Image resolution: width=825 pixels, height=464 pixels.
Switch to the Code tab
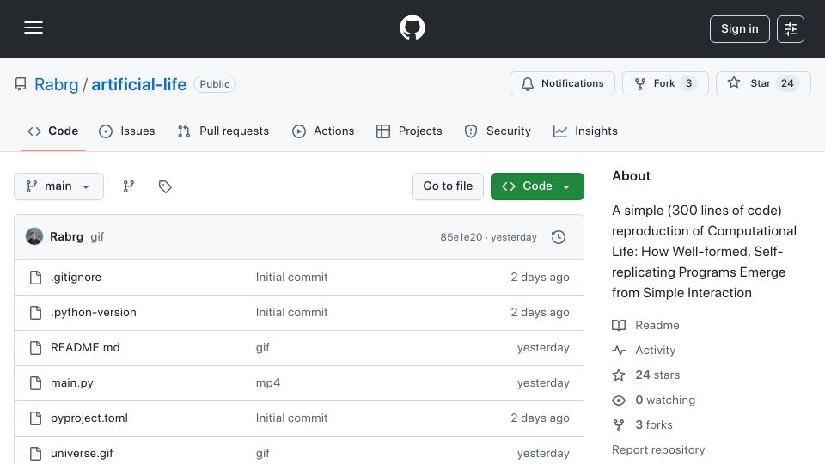tap(52, 131)
